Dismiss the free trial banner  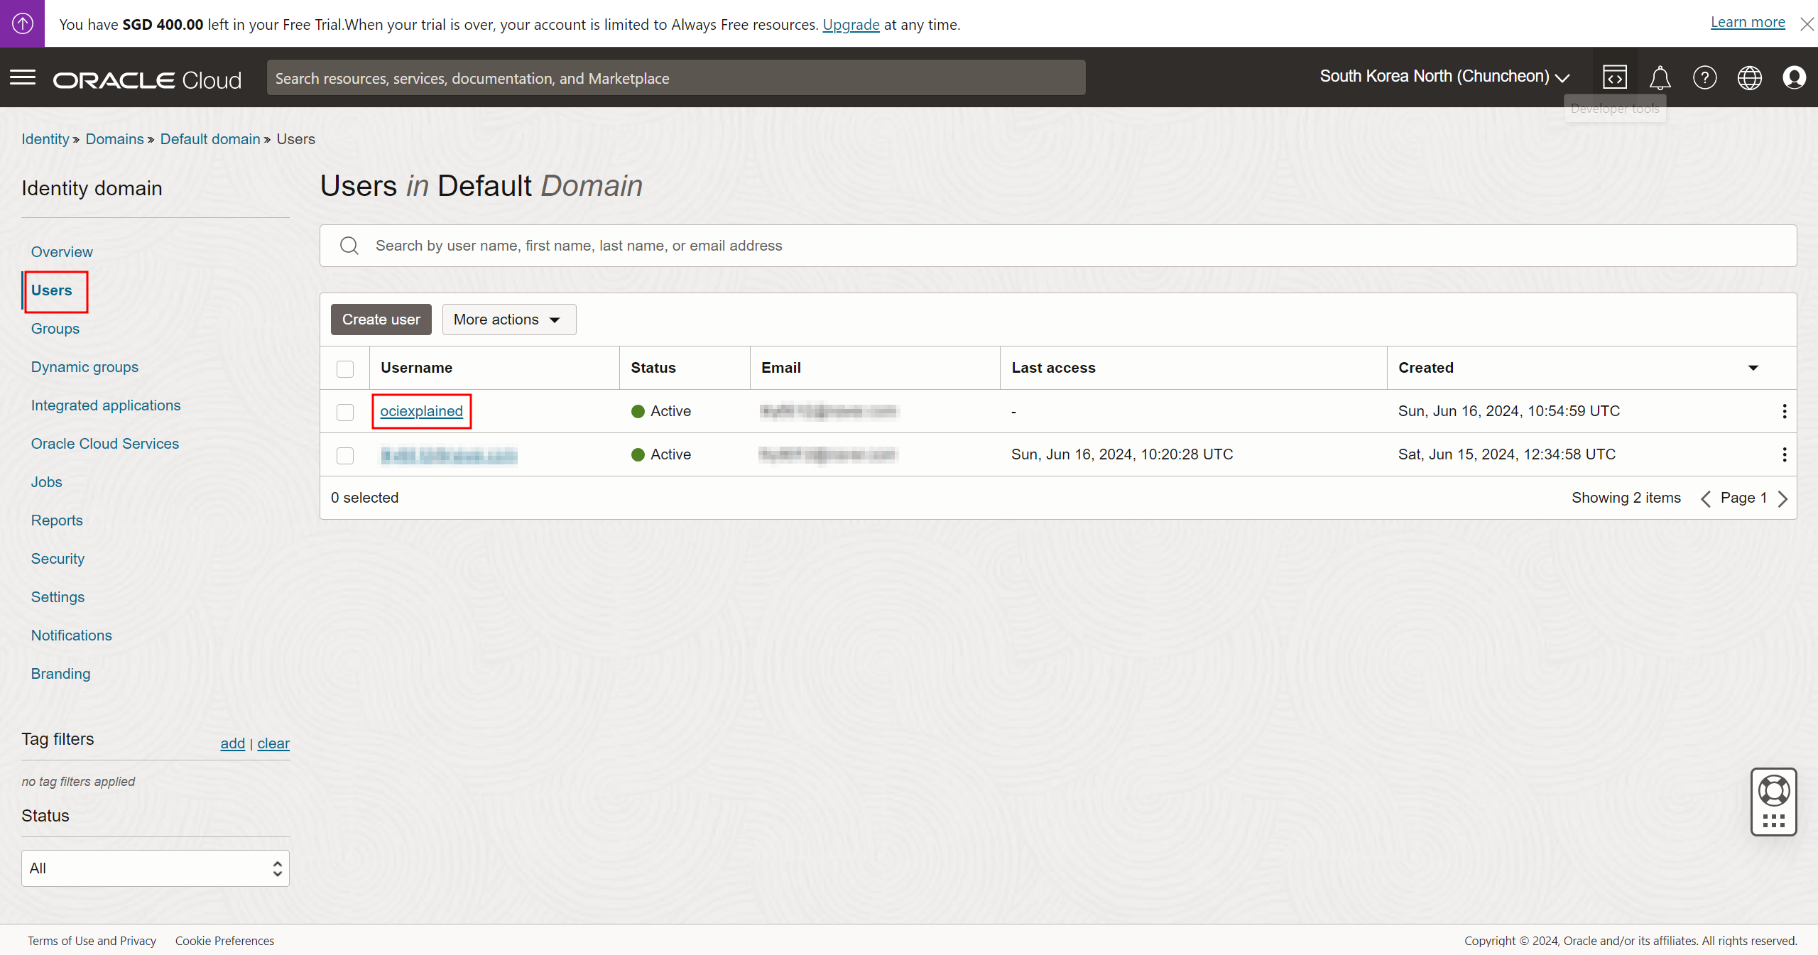(x=1807, y=24)
